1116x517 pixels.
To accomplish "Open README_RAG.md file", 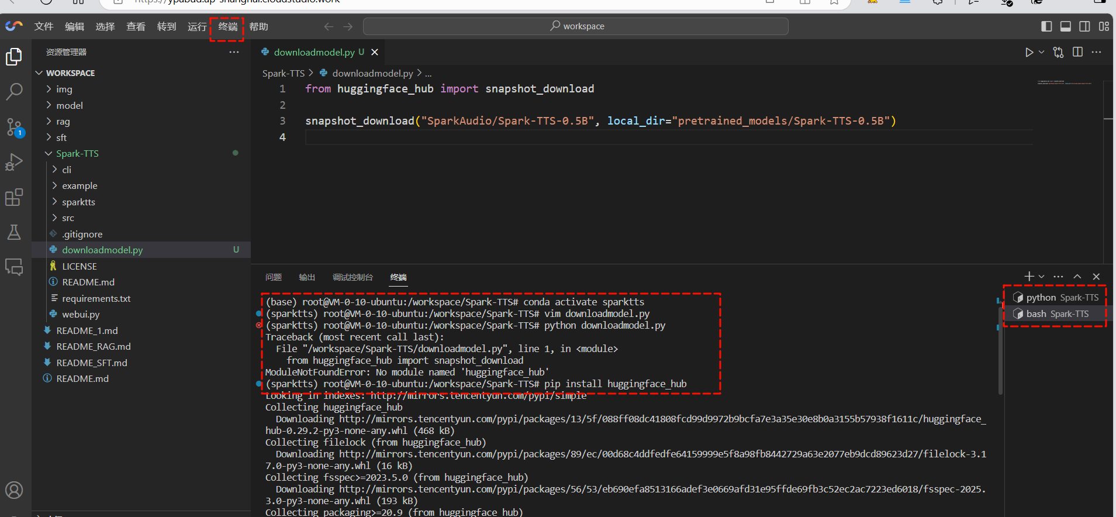I will [141, 346].
